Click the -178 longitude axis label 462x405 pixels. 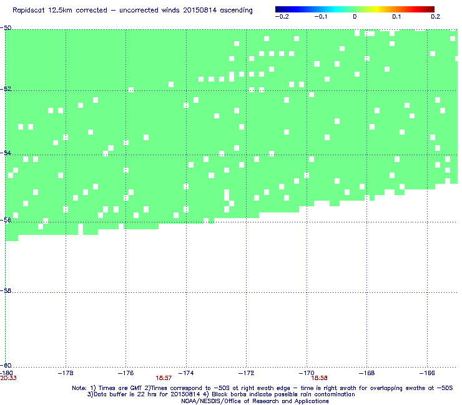pos(66,373)
